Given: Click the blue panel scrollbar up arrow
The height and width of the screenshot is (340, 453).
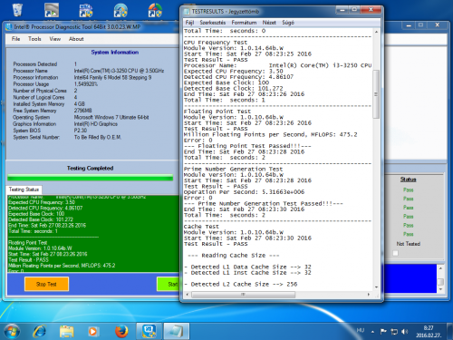Looking at the screenshot, I should point(440,268).
